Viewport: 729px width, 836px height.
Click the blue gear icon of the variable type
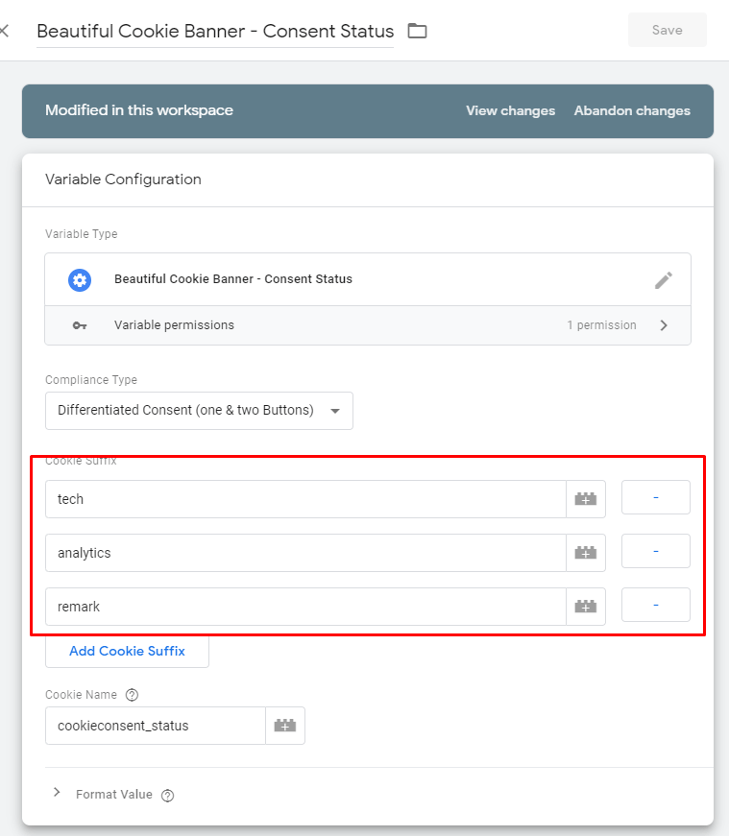tap(80, 280)
